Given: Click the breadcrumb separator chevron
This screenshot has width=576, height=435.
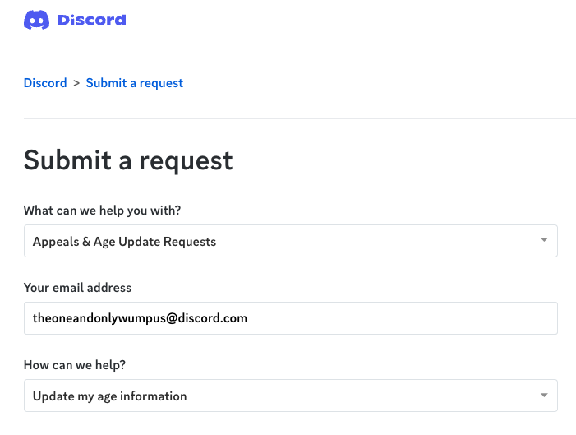Looking at the screenshot, I should [x=76, y=83].
